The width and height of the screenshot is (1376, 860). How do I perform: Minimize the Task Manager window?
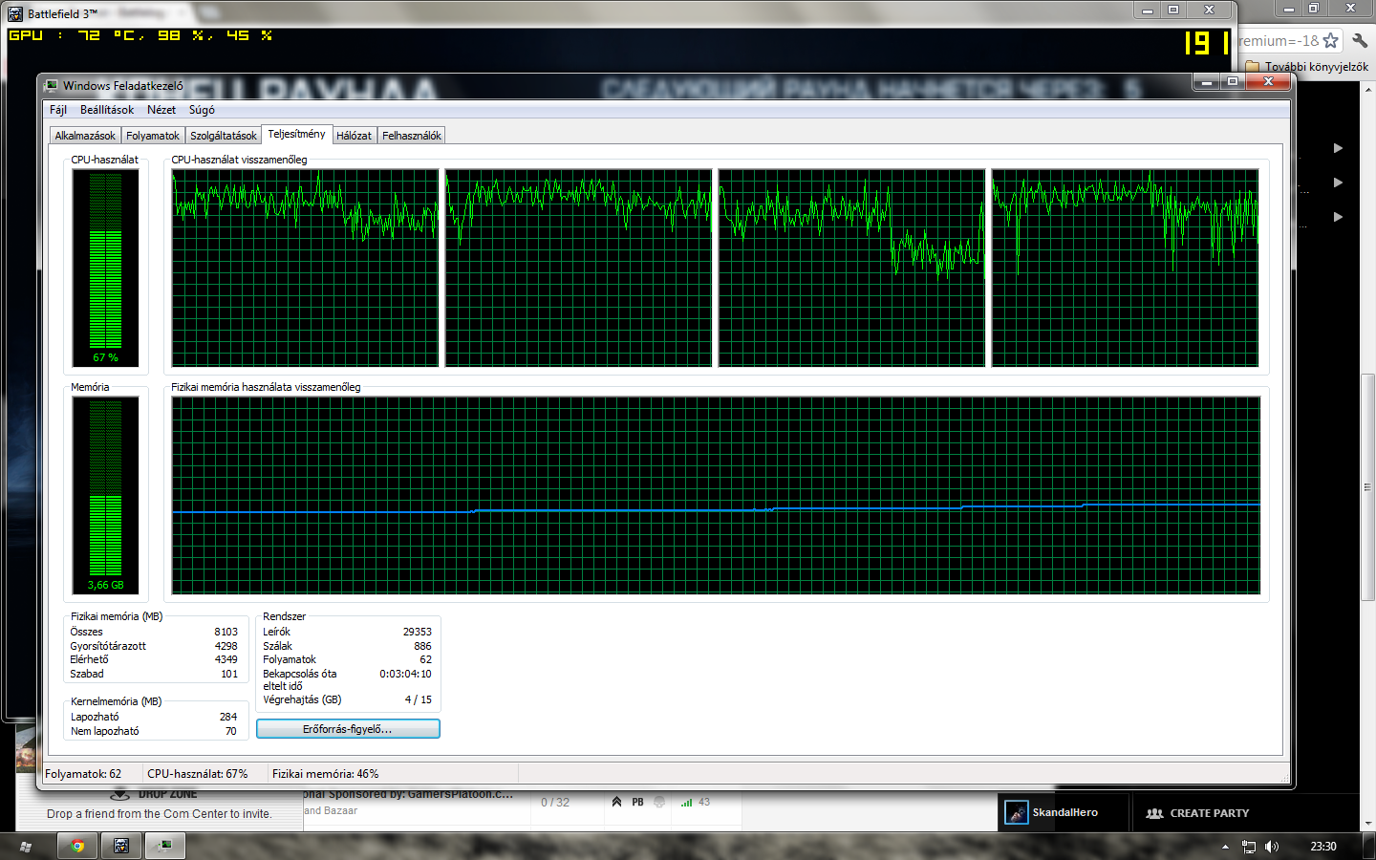coord(1207,82)
